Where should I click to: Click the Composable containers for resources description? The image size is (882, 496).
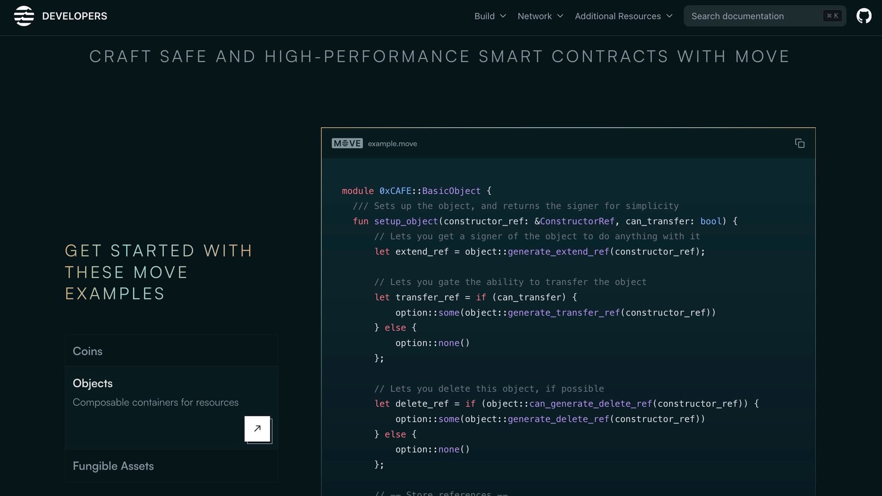[155, 402]
